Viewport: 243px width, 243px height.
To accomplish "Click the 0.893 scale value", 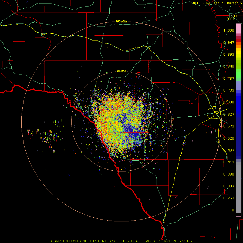I will click(229, 54).
